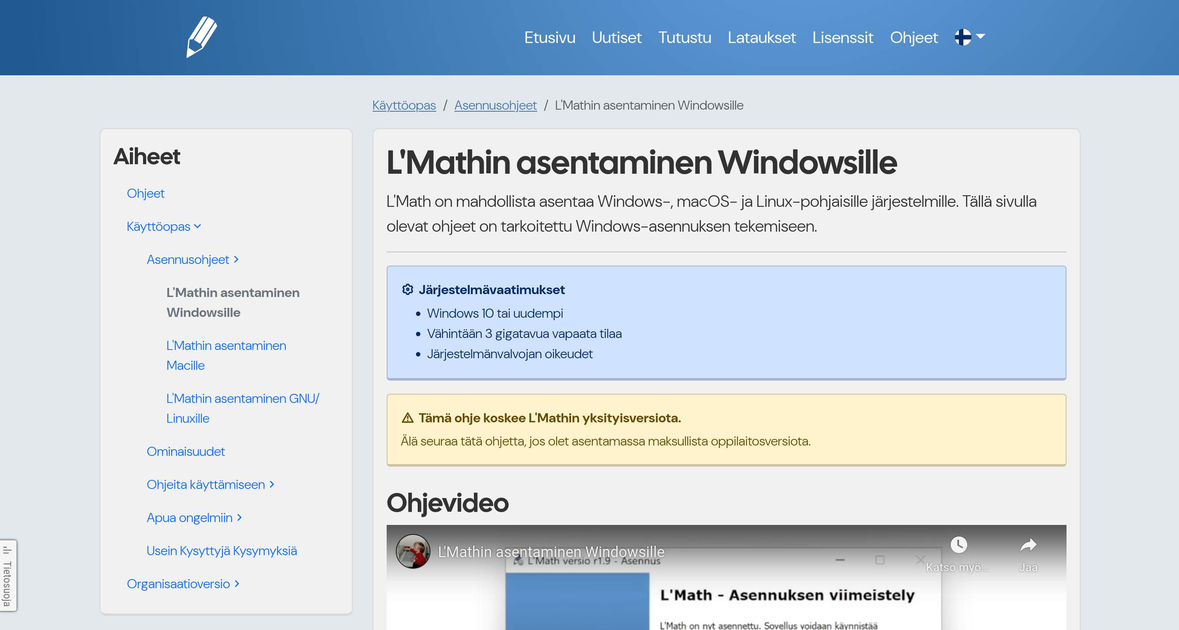This screenshot has height=630, width=1179.
Task: Click the L'Math pencil logo
Action: [x=202, y=37]
